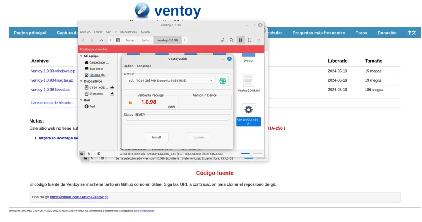422x222 pixels.
Task: Open the Device selection dropdown
Action: [171, 80]
